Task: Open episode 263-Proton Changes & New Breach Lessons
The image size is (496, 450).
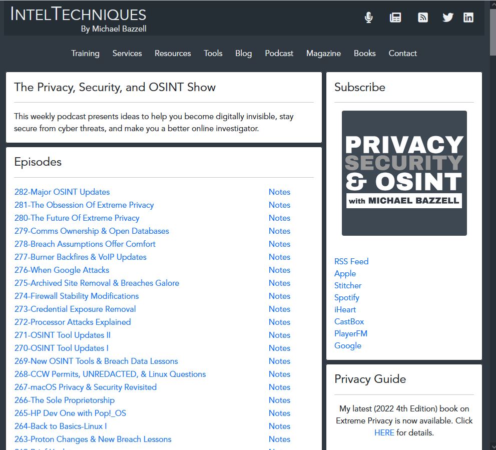Action: 93,439
